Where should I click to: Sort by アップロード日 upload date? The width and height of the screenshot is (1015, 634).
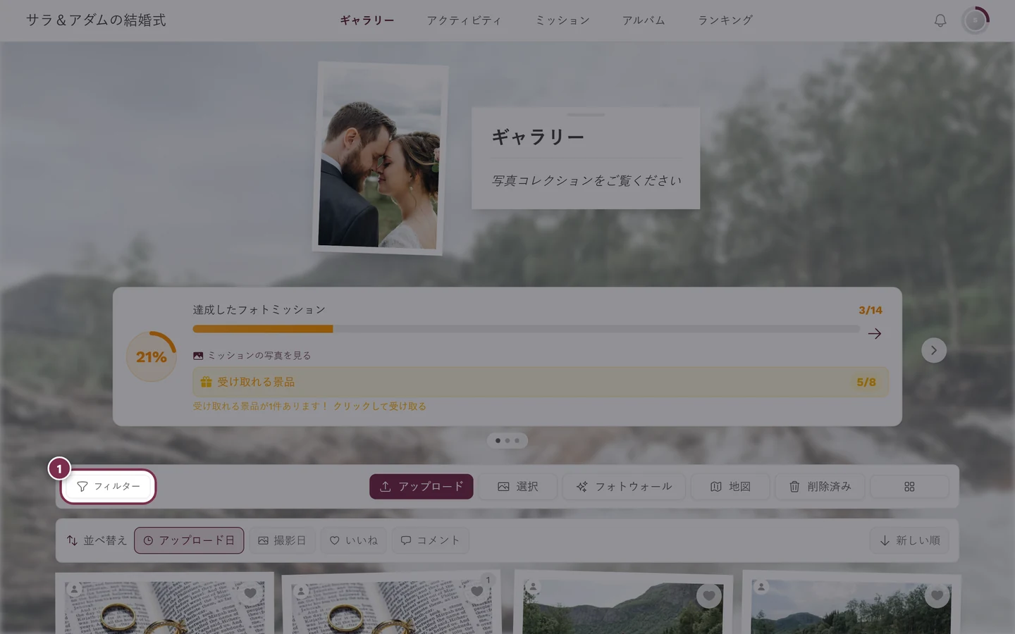[189, 540]
